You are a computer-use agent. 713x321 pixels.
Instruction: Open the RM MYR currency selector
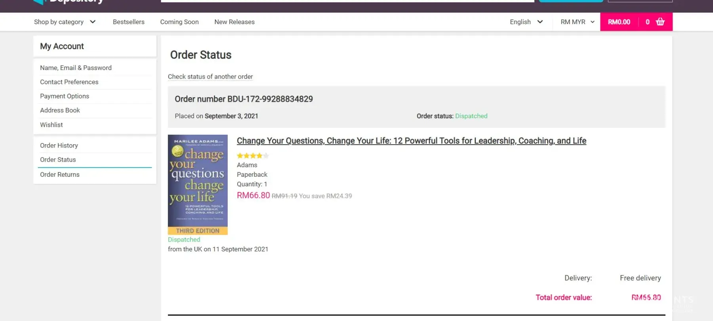pos(577,22)
